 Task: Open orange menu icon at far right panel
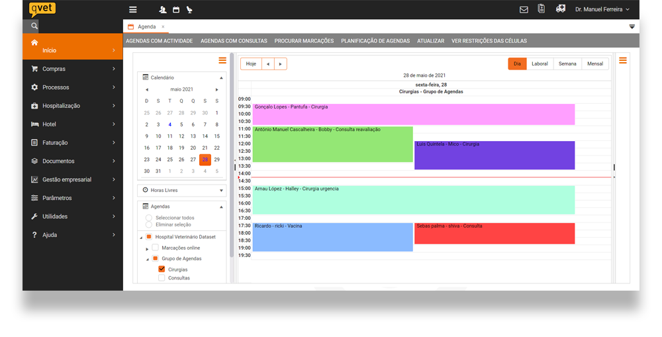[x=623, y=61]
